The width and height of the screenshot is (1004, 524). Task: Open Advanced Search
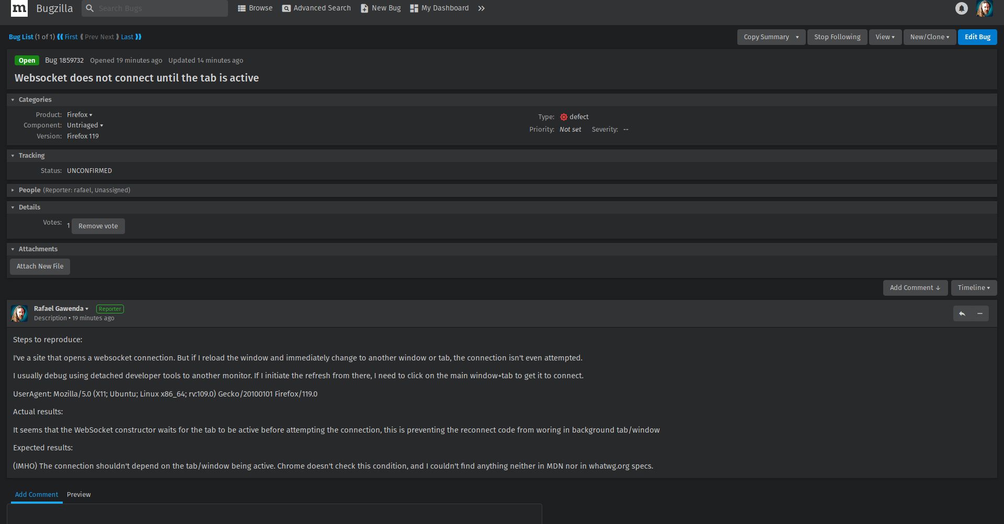[316, 8]
